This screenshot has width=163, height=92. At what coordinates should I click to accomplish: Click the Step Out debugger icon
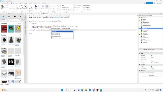[58, 7]
